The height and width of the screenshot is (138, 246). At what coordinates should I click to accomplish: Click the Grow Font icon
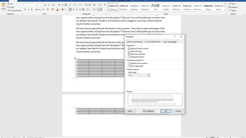(45, 5)
